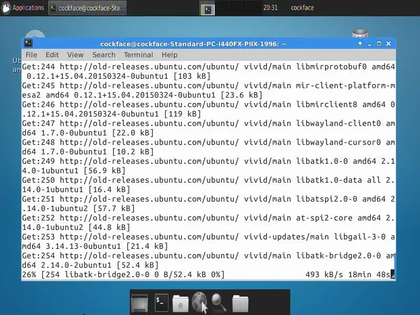
Task: Open the Help menu
Action: (170, 55)
